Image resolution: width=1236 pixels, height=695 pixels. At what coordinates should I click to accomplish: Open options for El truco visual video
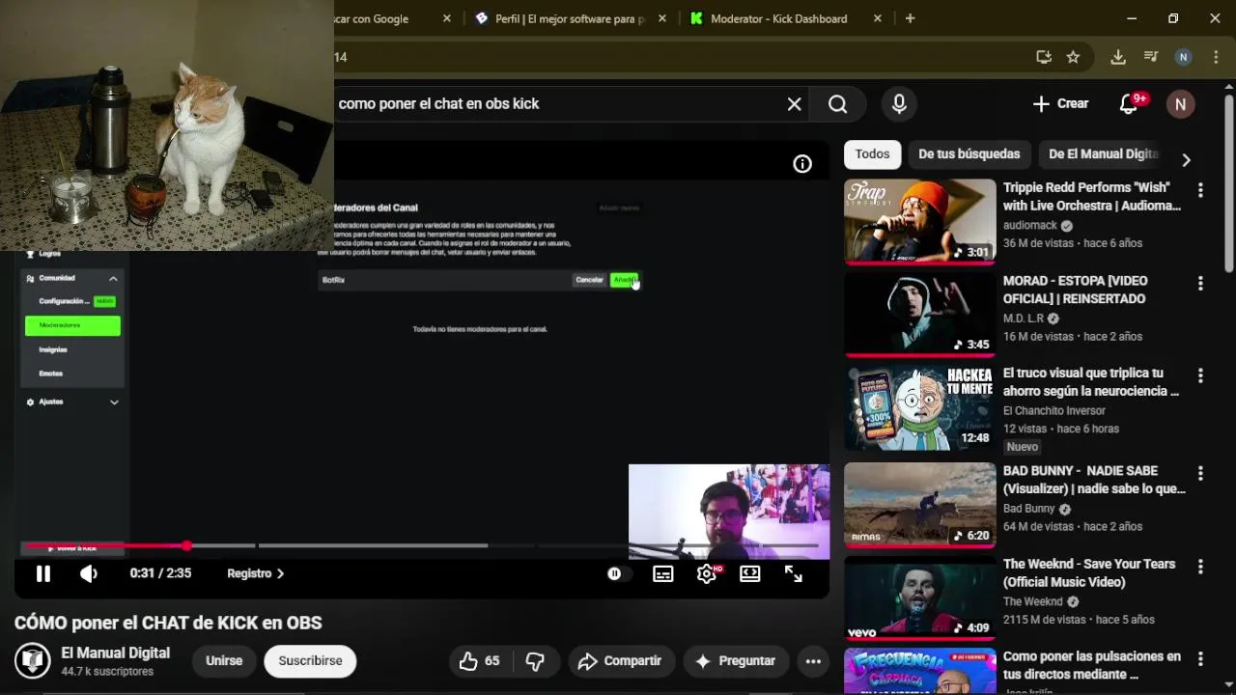coord(1200,375)
